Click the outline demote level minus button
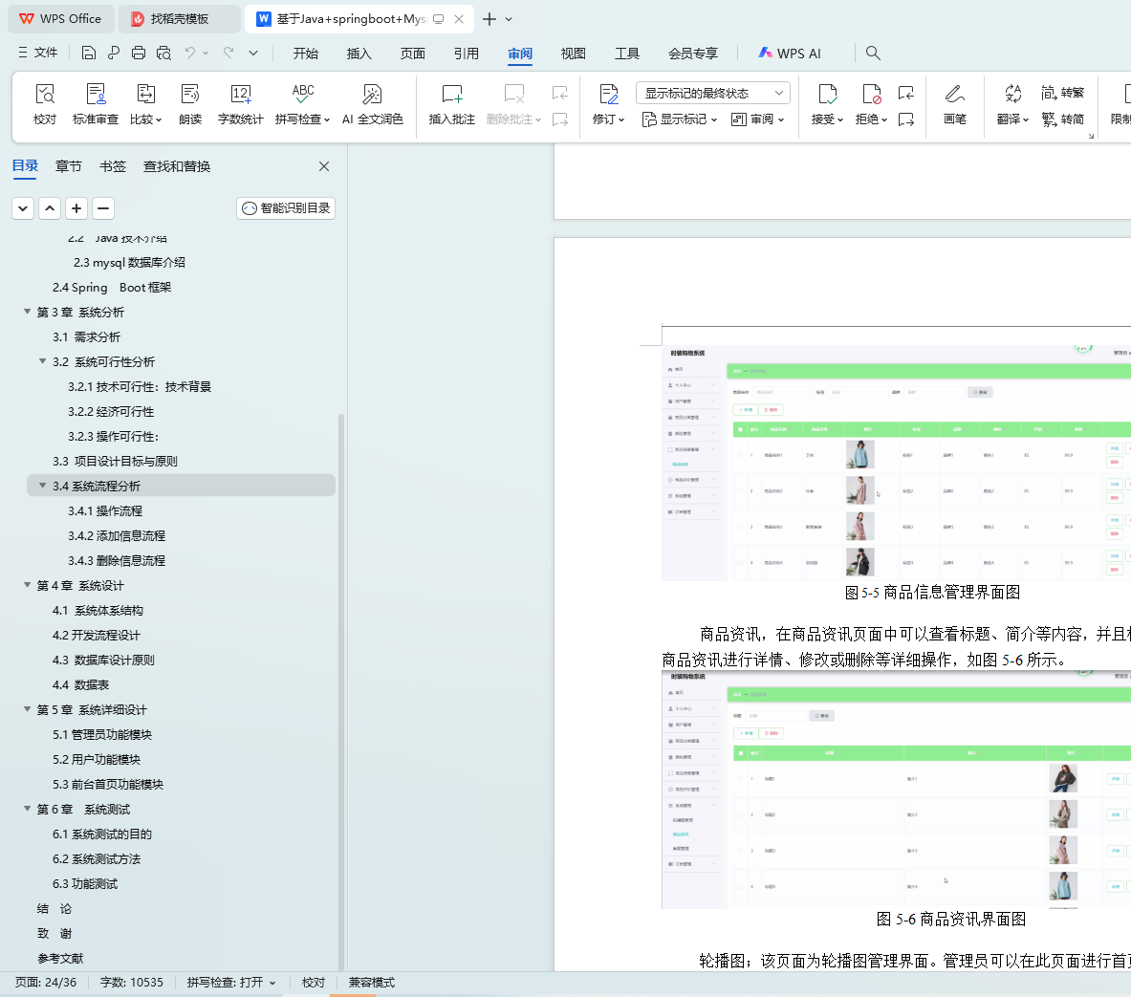 click(103, 208)
